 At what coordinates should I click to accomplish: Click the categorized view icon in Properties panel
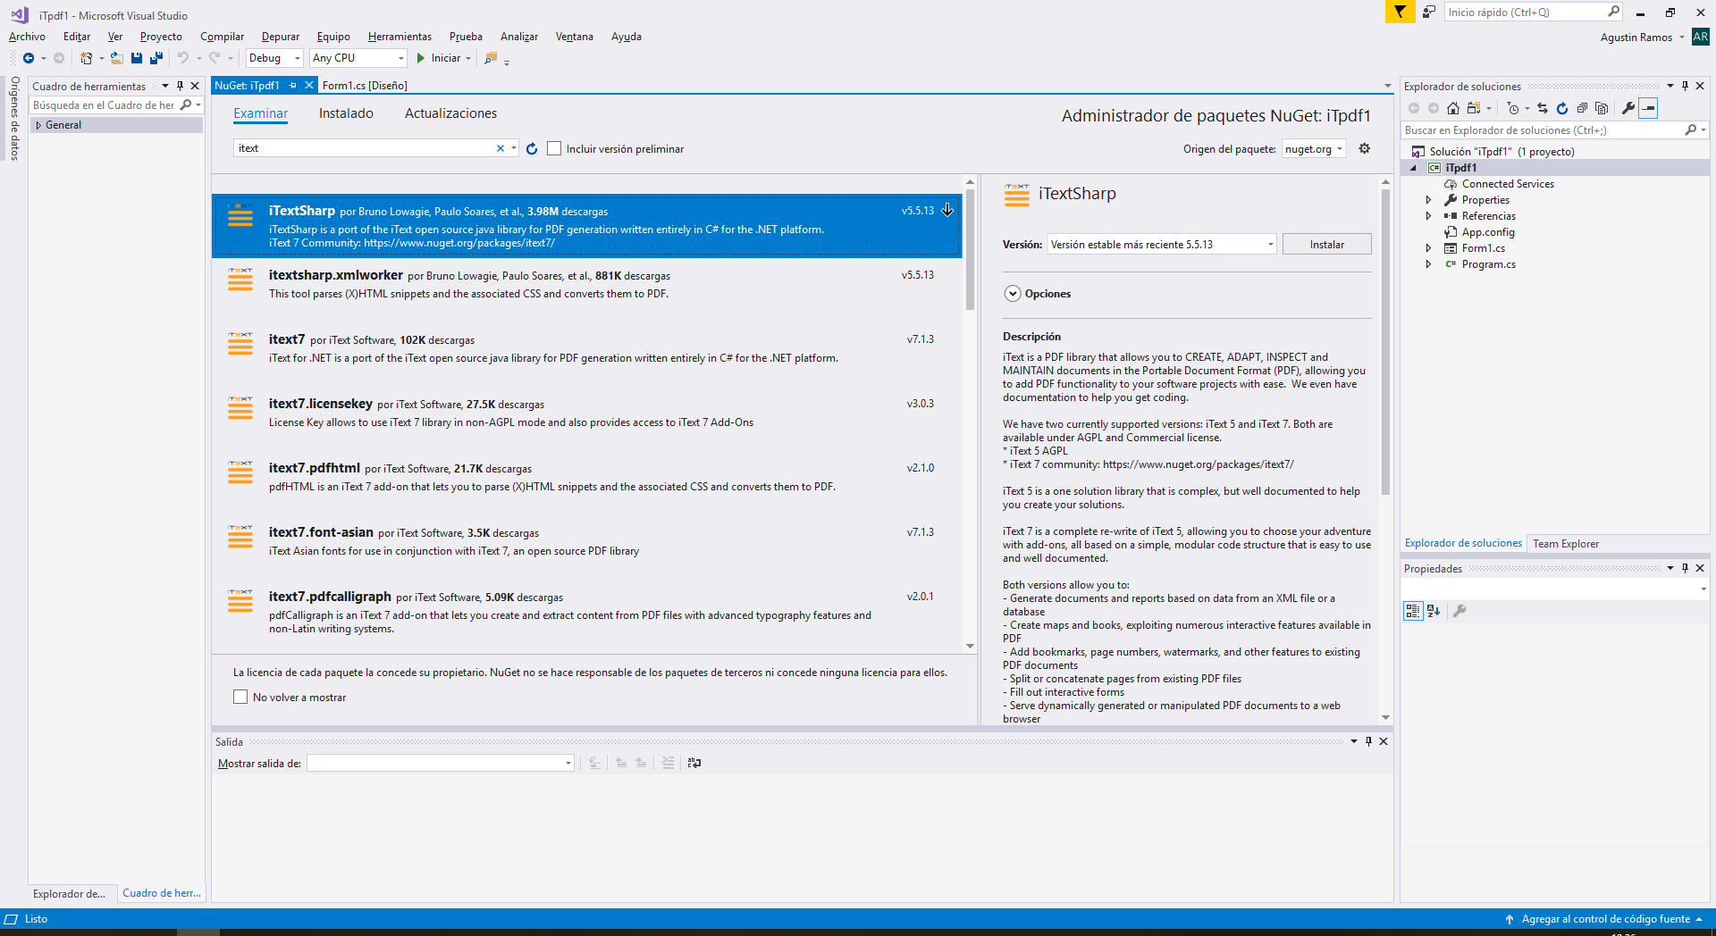1412,611
